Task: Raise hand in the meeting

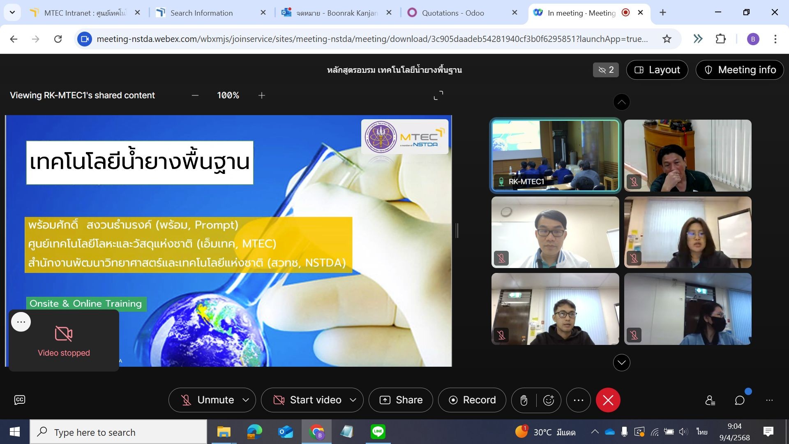Action: 524,400
